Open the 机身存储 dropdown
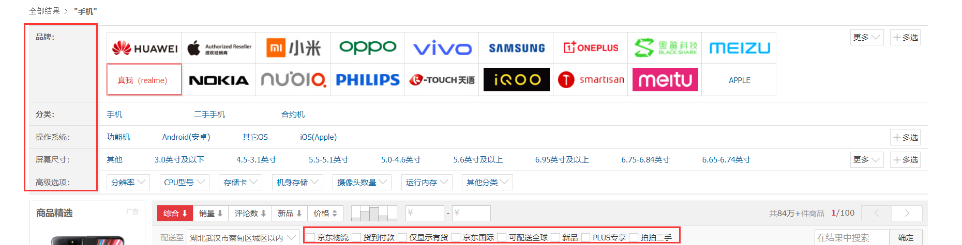 click(x=297, y=182)
